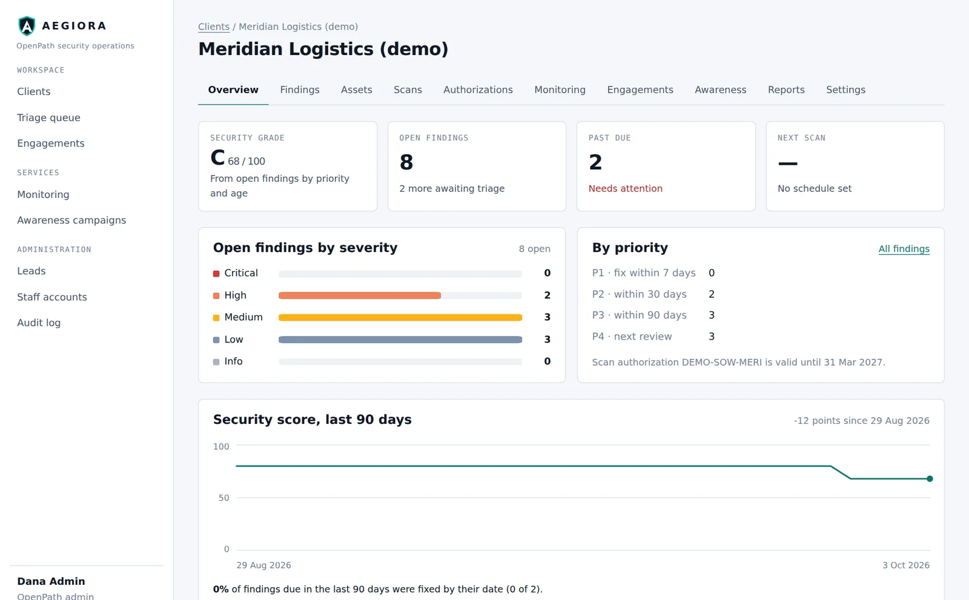Screen dimensions: 969x600
Task: Click the blue-gray Low severity bar
Action: tap(400, 340)
